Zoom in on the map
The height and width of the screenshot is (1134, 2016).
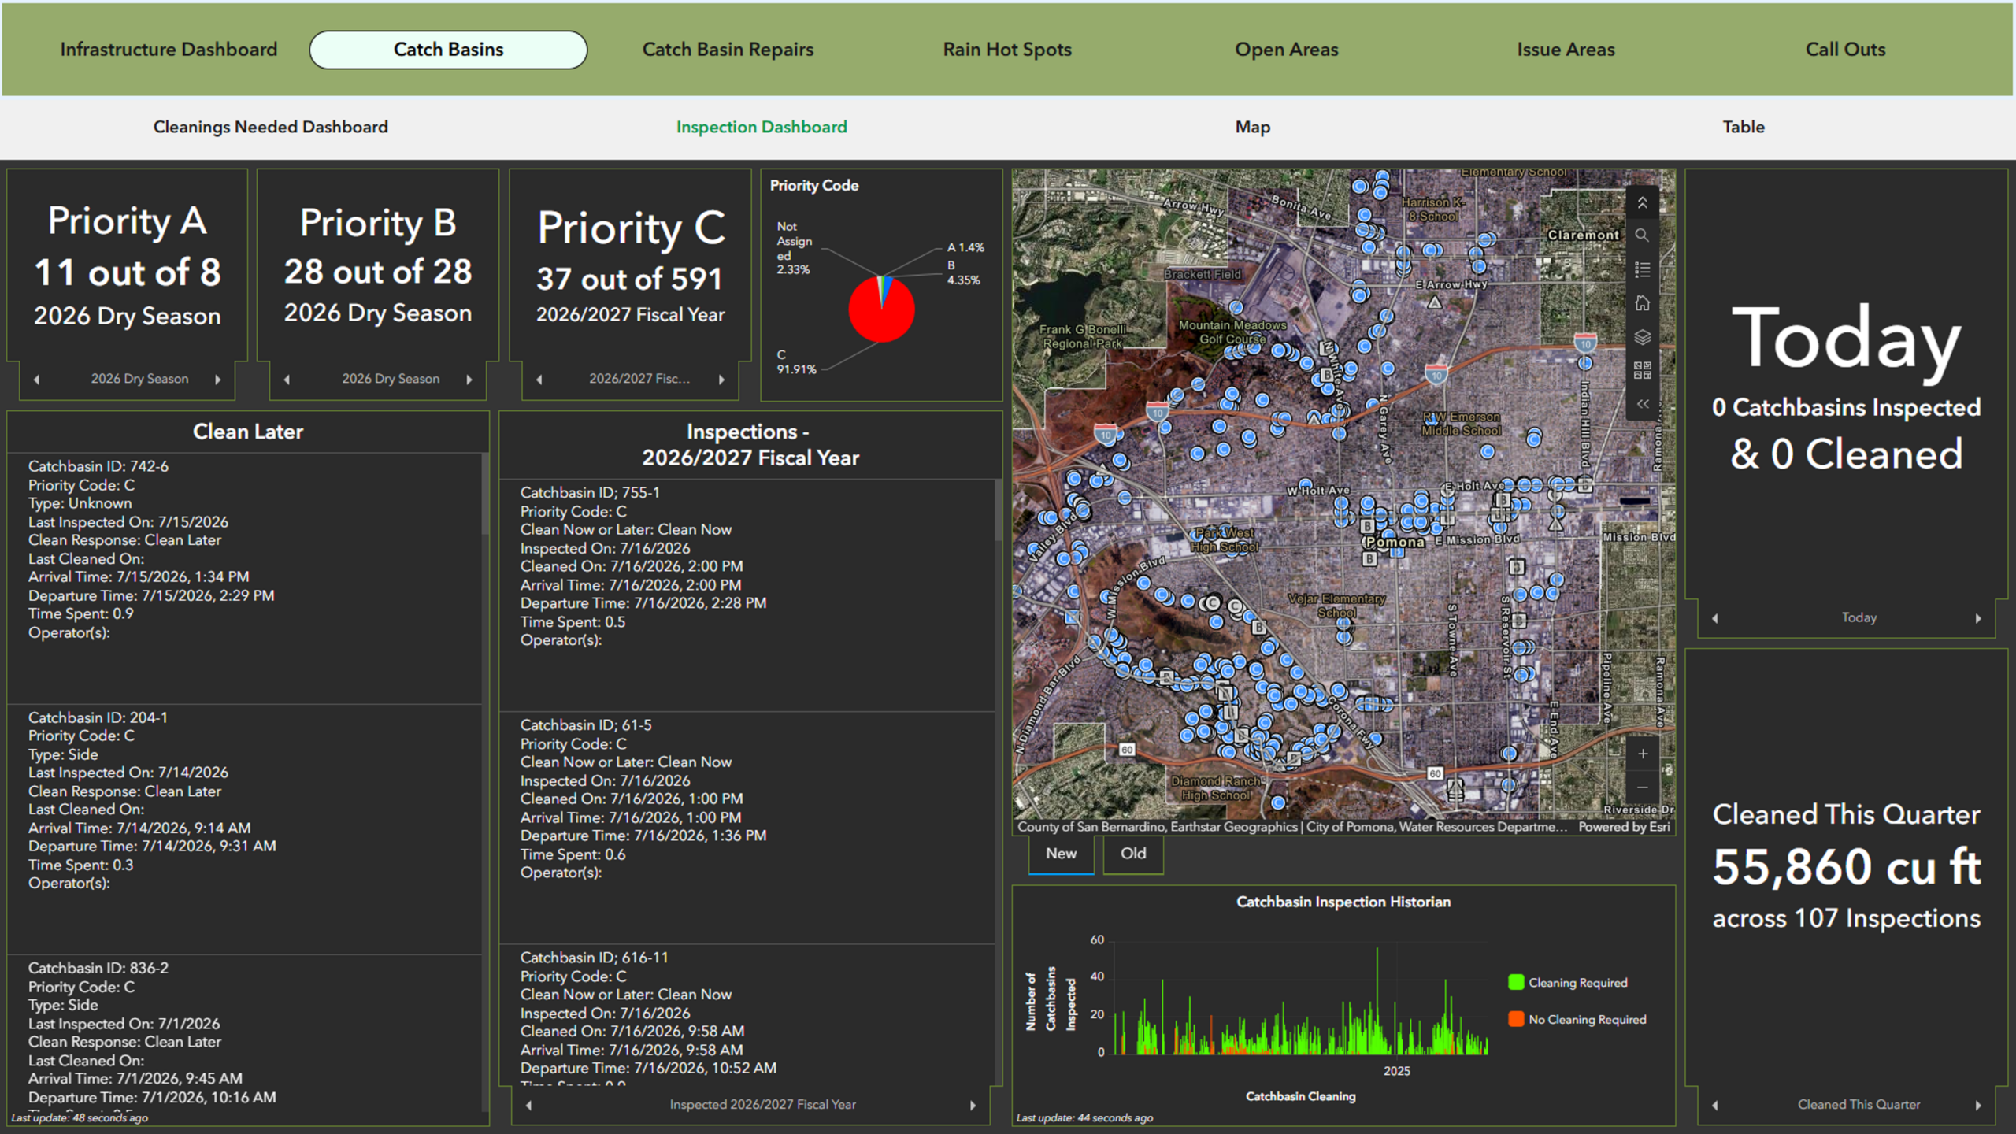(x=1643, y=754)
